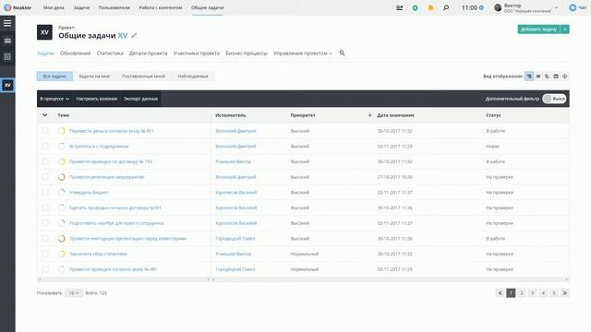Viewport: 591px width, 332px height.
Task: Click the status circle of 'Провести репетицию мероприятия'
Action: [x=62, y=177]
